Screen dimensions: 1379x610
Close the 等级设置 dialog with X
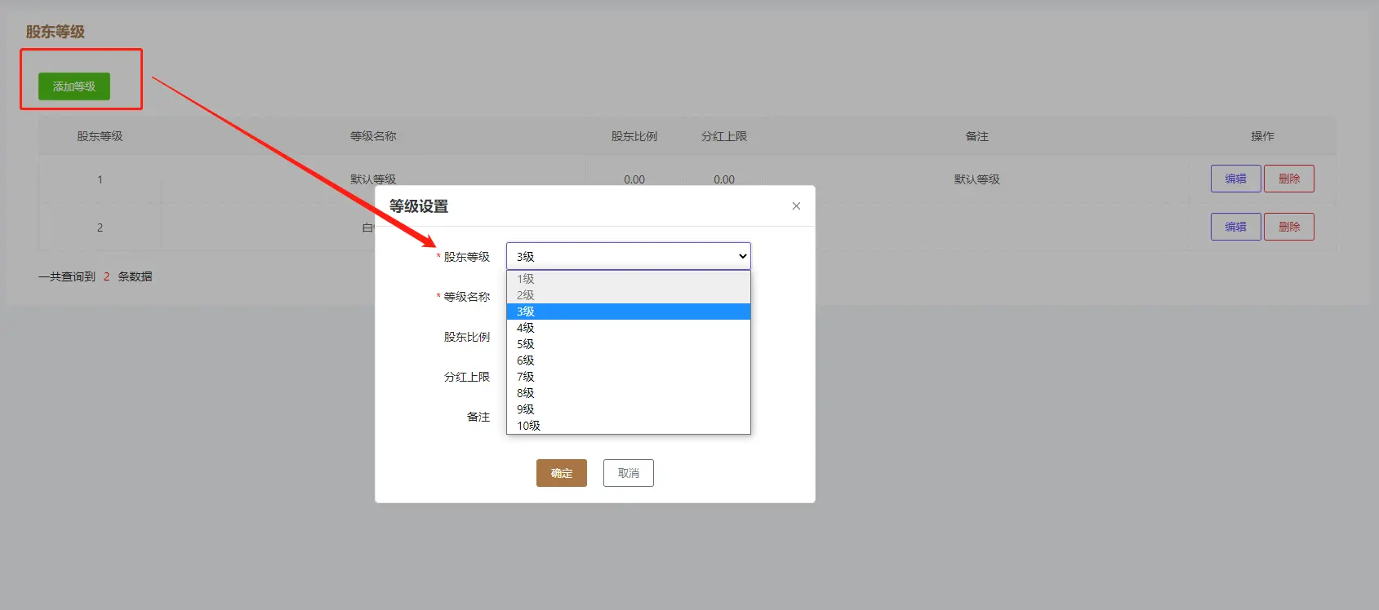pyautogui.click(x=796, y=206)
